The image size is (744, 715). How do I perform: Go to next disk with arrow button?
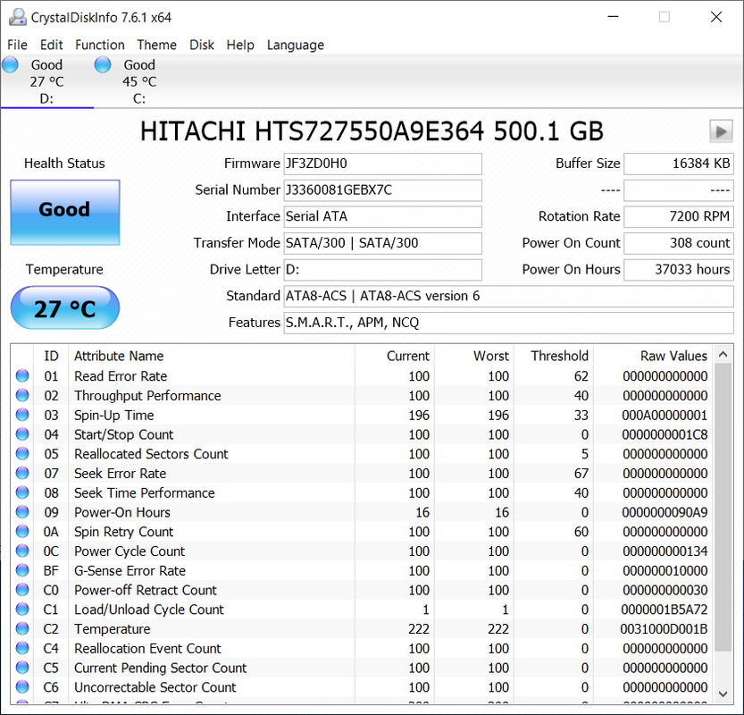[x=721, y=131]
